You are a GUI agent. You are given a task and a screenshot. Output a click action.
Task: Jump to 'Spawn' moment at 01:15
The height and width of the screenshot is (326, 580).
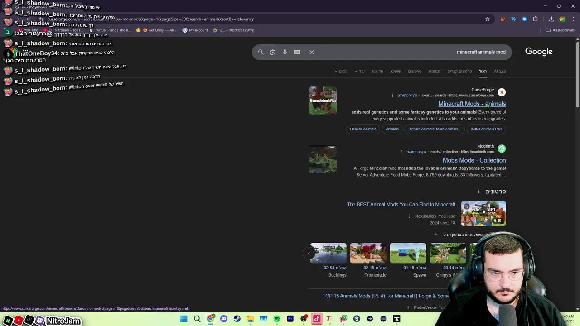[x=408, y=260]
